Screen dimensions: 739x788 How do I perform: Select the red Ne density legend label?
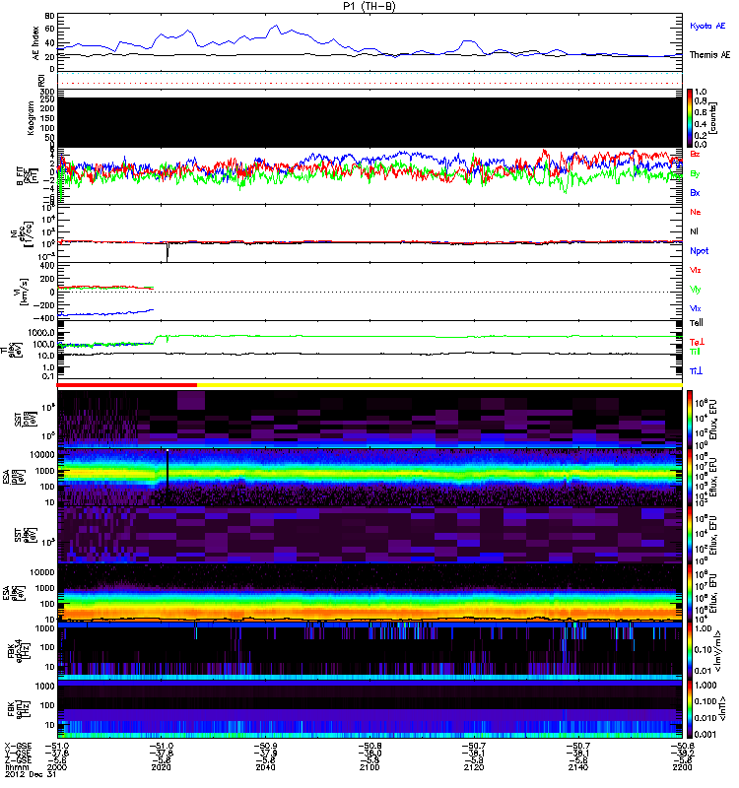696,212
